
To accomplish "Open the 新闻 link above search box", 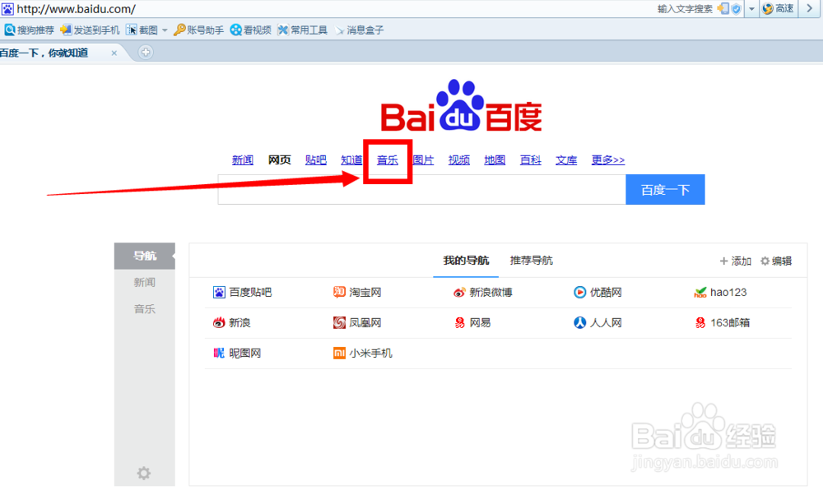I will (x=243, y=159).
